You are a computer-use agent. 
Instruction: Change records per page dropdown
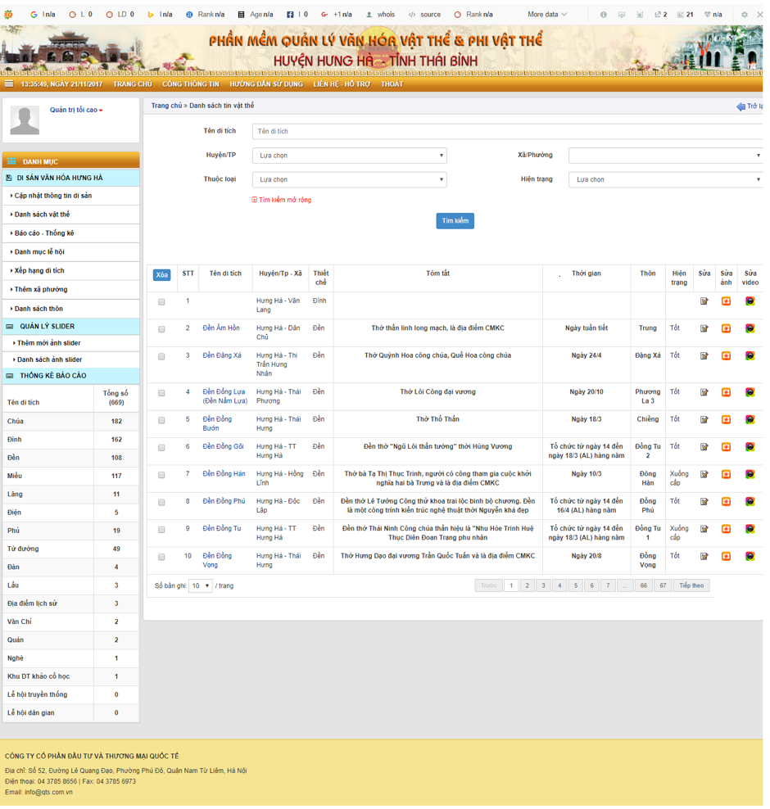[200, 586]
